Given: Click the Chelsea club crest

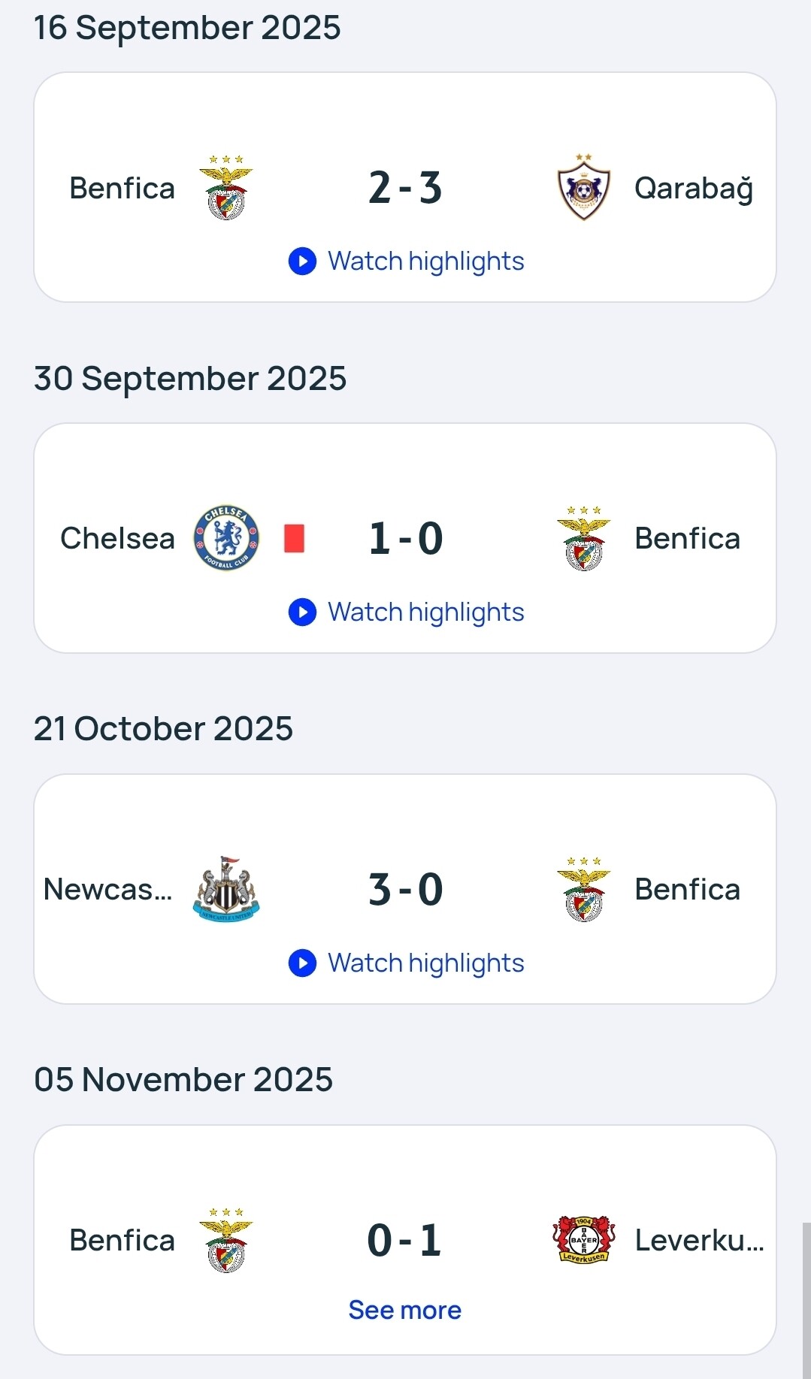Looking at the screenshot, I should coord(226,538).
